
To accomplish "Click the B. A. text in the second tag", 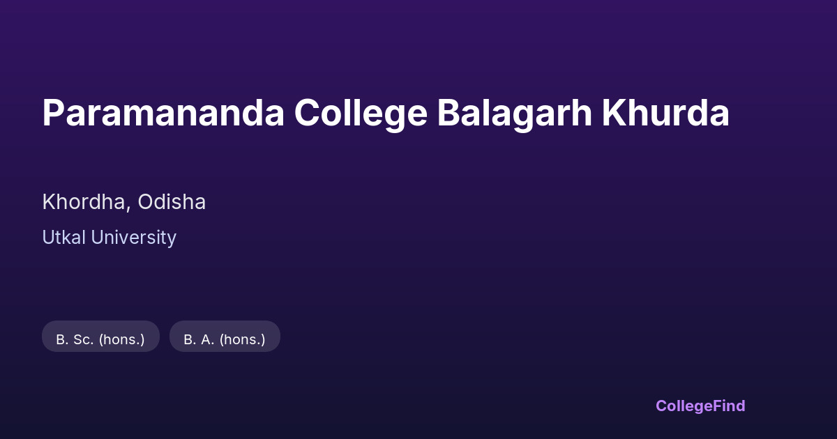I will (199, 339).
